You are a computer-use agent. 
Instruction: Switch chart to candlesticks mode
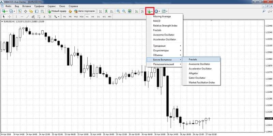106,11
